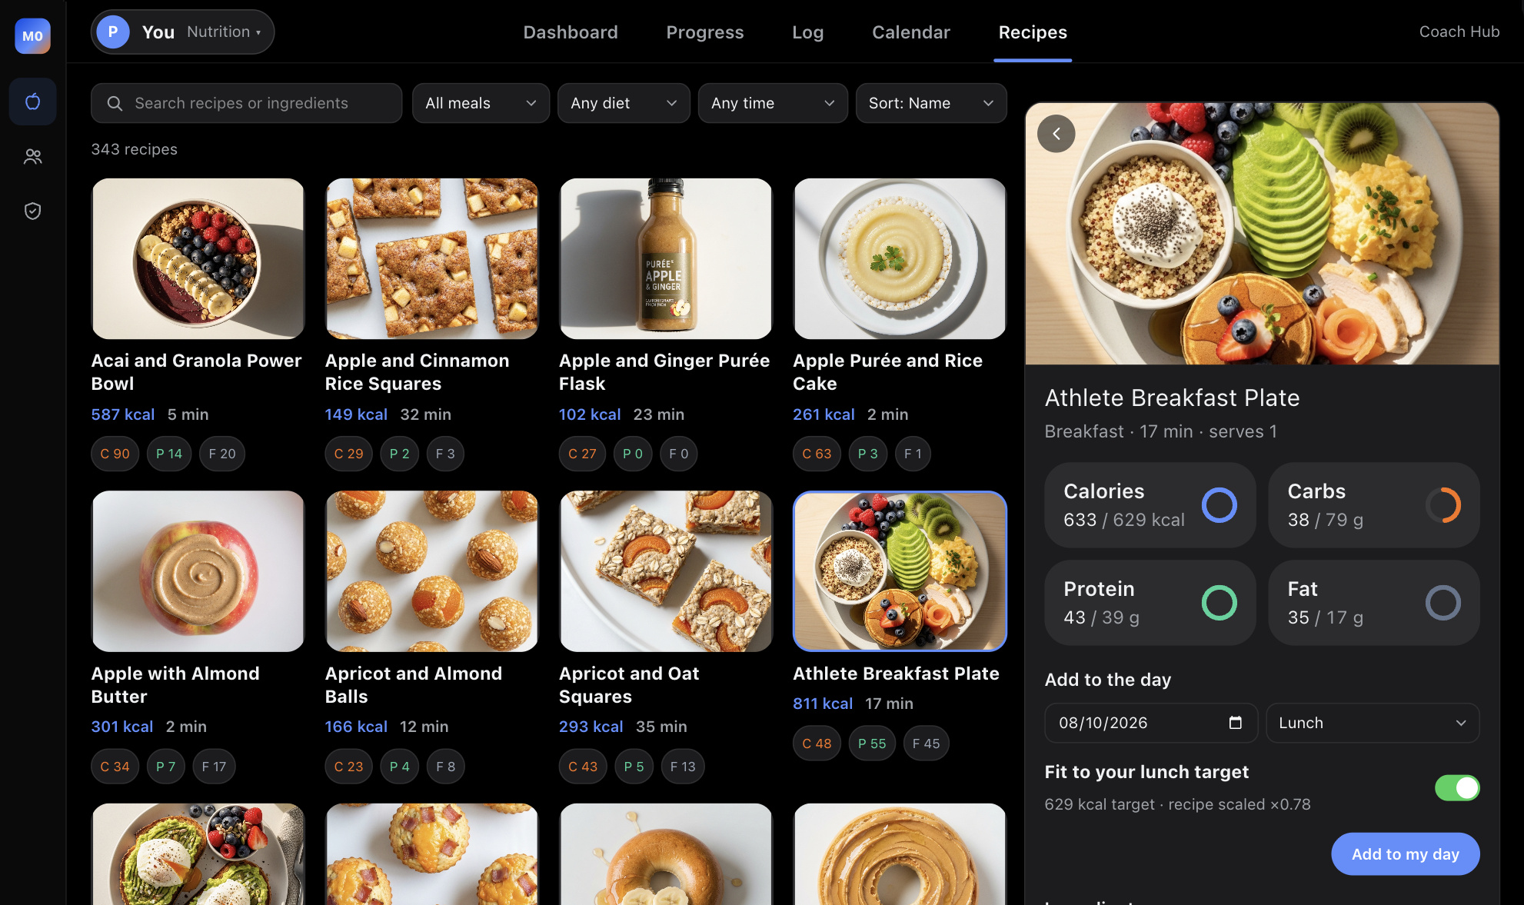The height and width of the screenshot is (905, 1524).
Task: Click Add to my day button
Action: pos(1405,854)
